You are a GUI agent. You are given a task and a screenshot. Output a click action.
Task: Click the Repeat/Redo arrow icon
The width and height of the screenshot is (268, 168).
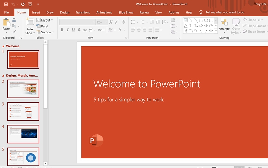tap(23, 4)
